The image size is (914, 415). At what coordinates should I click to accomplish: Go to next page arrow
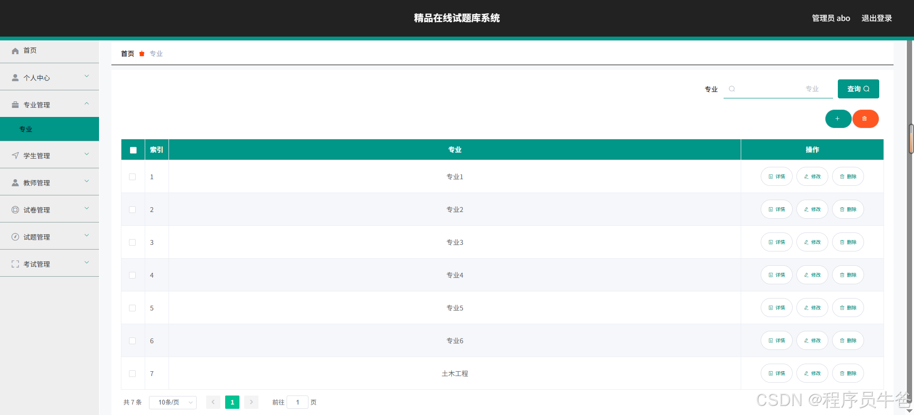(x=251, y=402)
